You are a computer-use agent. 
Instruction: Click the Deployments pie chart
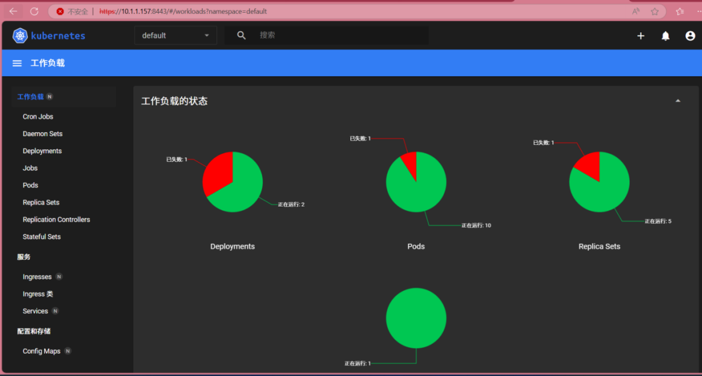232,182
